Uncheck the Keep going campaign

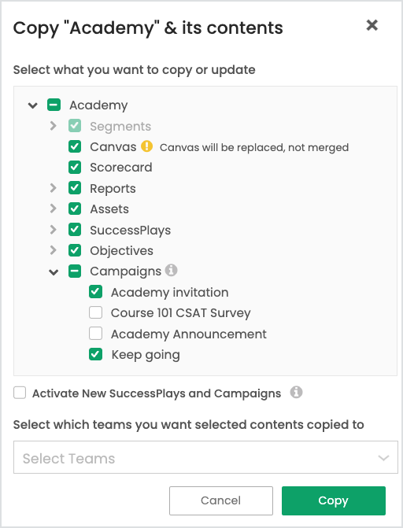pos(96,354)
